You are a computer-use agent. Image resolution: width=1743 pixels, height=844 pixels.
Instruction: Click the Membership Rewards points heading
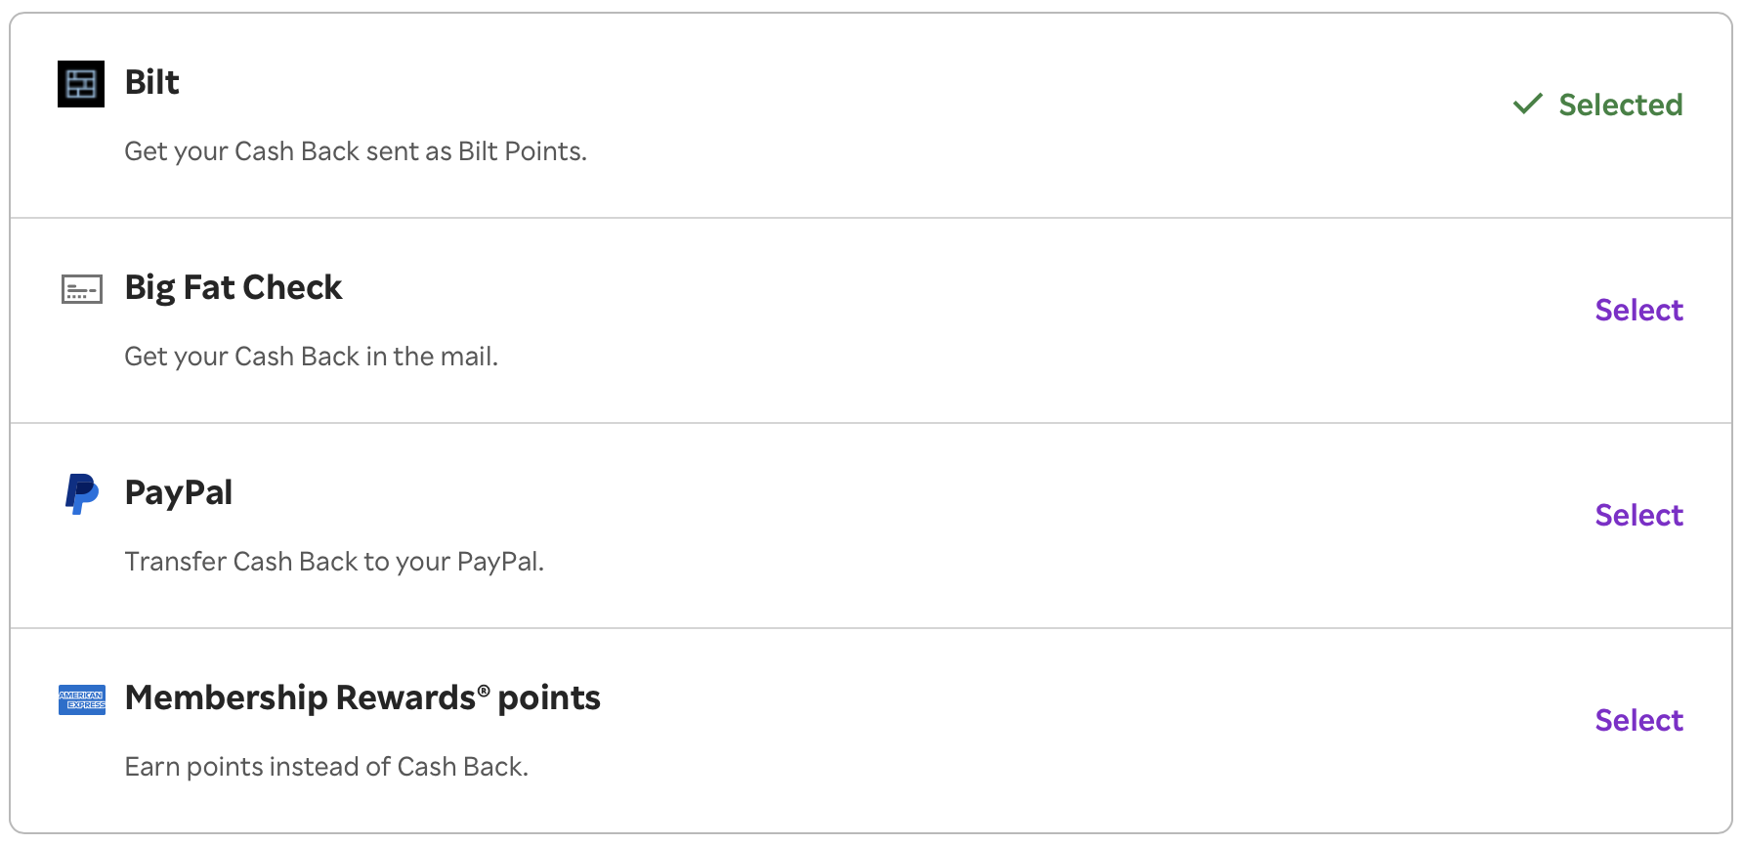click(x=362, y=697)
